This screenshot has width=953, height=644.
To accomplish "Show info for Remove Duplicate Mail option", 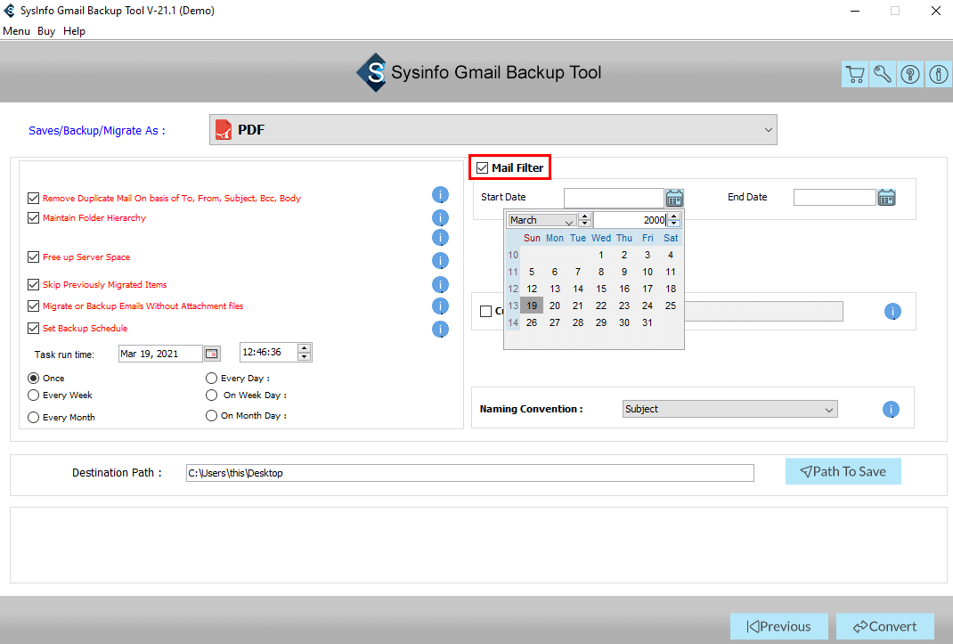I will coord(440,194).
